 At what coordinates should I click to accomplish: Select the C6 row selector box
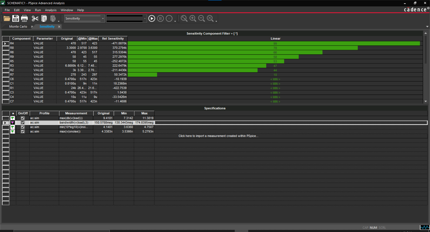click(x=6, y=79)
